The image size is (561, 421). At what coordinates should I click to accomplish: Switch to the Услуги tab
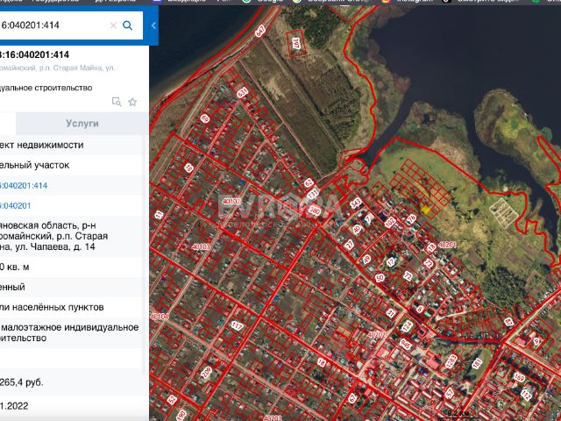coord(82,124)
